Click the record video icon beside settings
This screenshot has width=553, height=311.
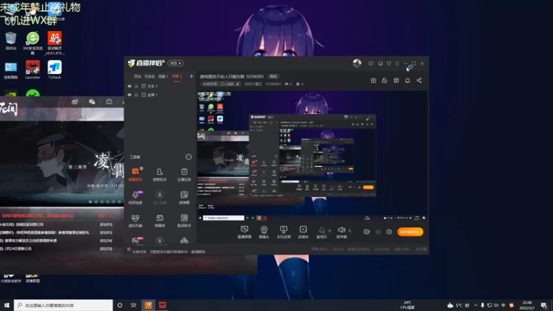[367, 232]
